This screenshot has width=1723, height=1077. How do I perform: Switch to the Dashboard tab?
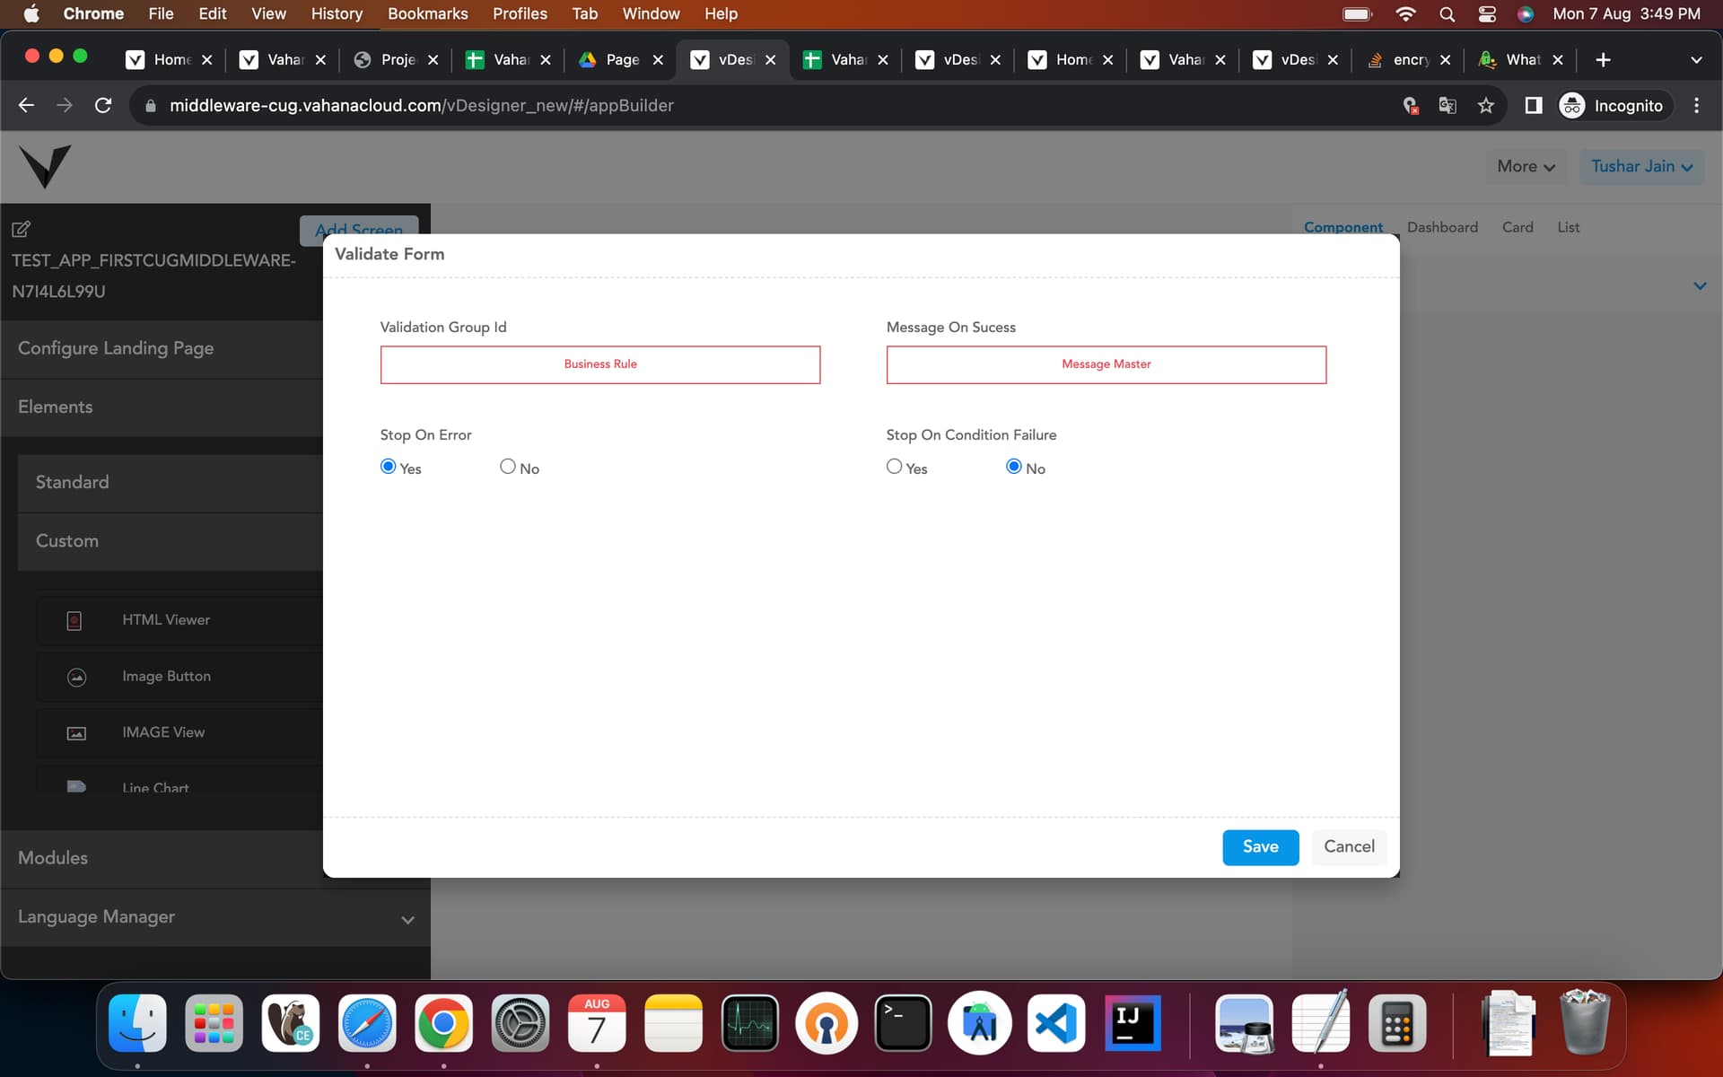[x=1441, y=227]
